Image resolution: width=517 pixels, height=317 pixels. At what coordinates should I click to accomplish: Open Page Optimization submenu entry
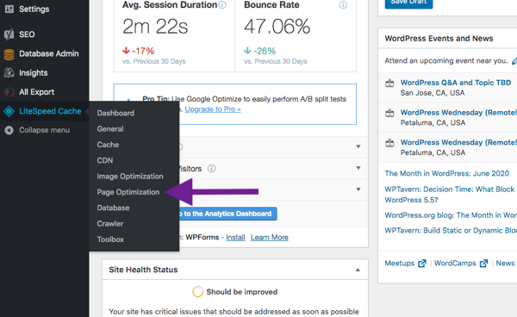[128, 192]
